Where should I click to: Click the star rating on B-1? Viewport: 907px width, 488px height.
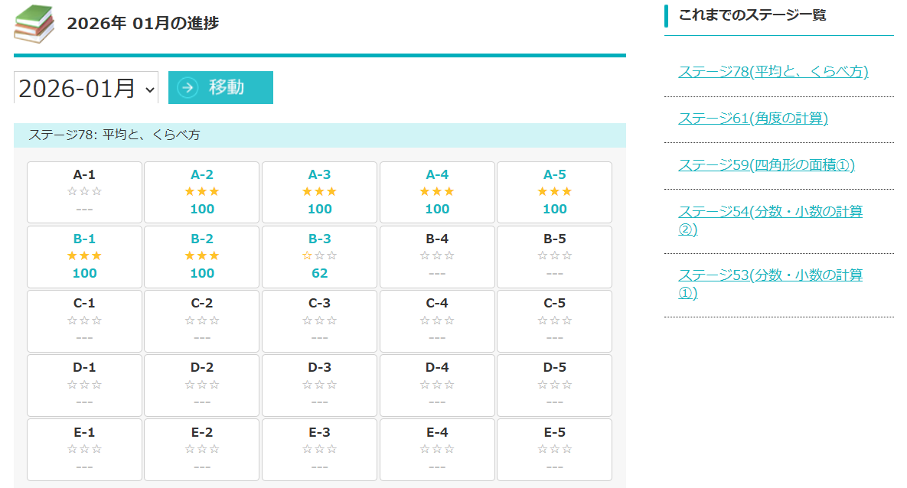point(84,255)
